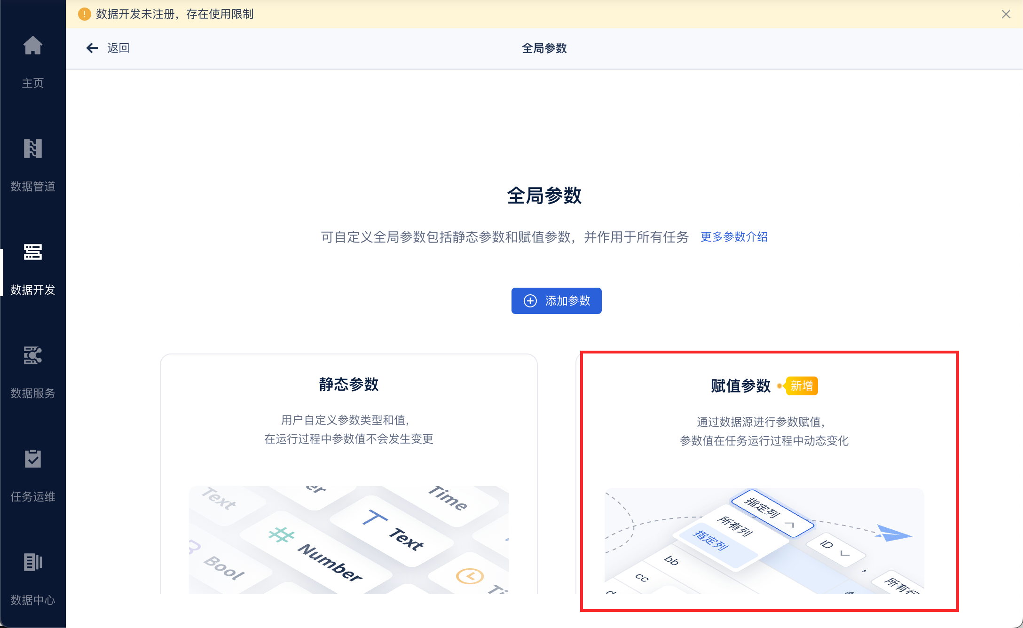Click the back arrow icon

click(x=92, y=48)
